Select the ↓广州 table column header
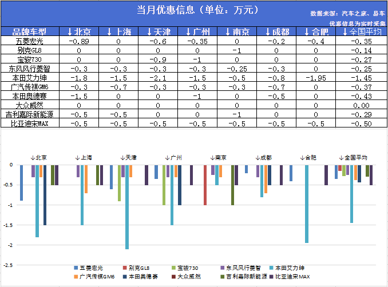The image size is (388, 287). (197, 31)
